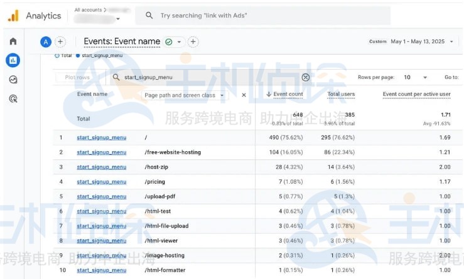Image resolution: width=464 pixels, height=279 pixels.
Task: Open the Advertising sidebar icon
Action: 13,98
